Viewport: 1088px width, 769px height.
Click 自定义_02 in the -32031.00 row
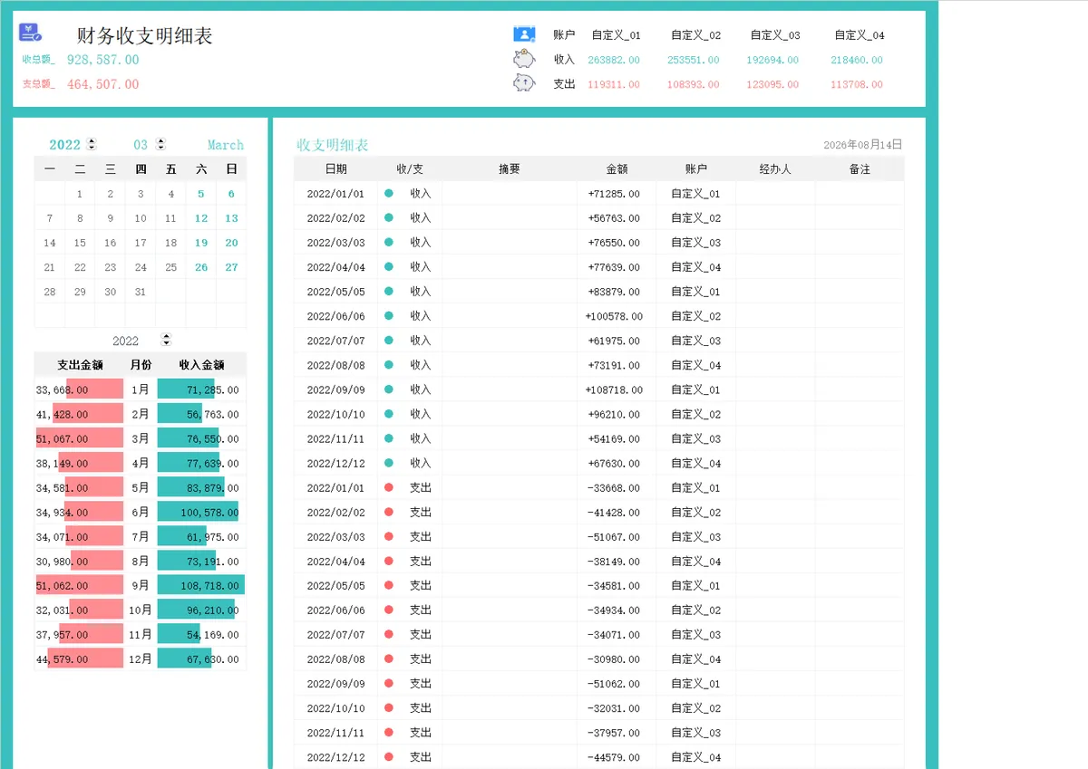(x=696, y=708)
